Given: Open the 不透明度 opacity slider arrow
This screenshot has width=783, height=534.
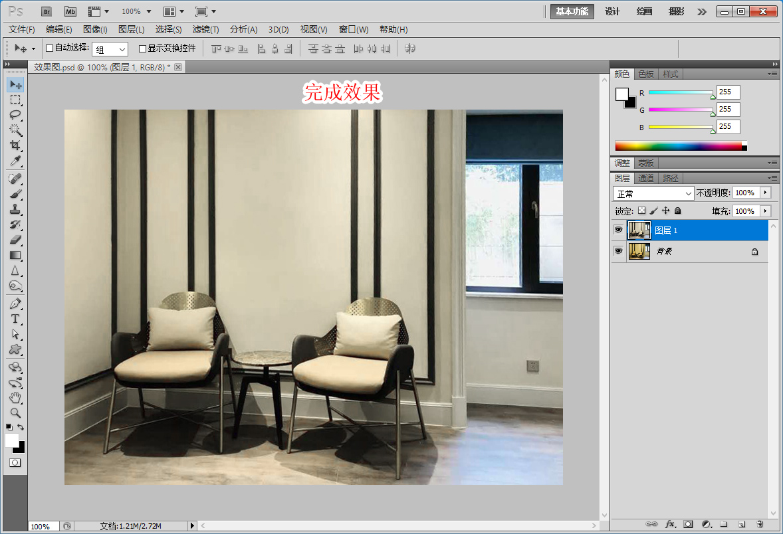Looking at the screenshot, I should point(765,193).
